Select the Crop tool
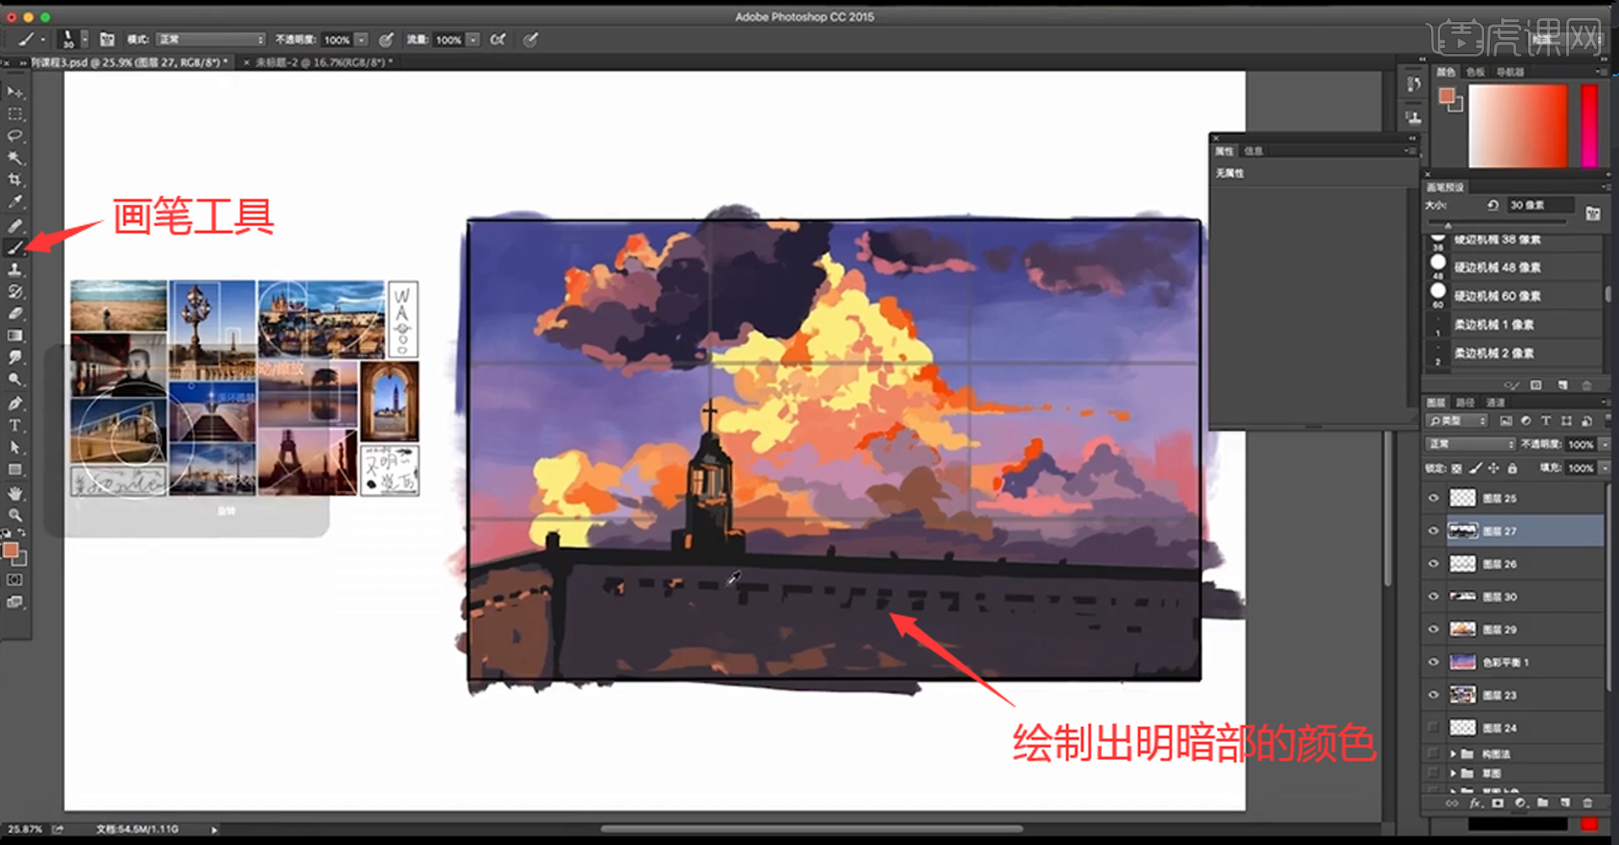The height and width of the screenshot is (845, 1619). tap(15, 180)
